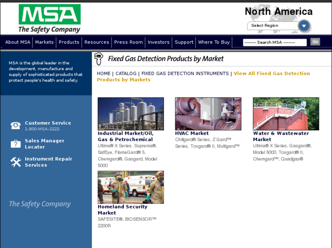Open the HVAC Market heading link
Image resolution: width=332 pixels, height=248 pixels.
pos(192,133)
